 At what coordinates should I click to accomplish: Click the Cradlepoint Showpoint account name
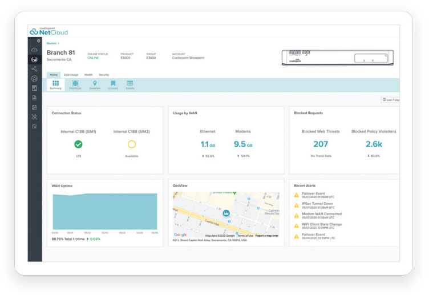[x=188, y=58]
